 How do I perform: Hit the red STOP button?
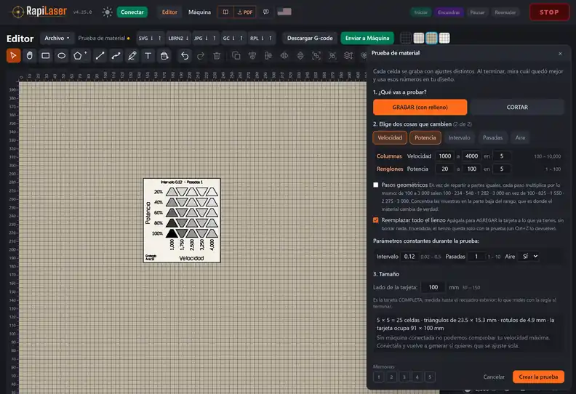(x=549, y=12)
